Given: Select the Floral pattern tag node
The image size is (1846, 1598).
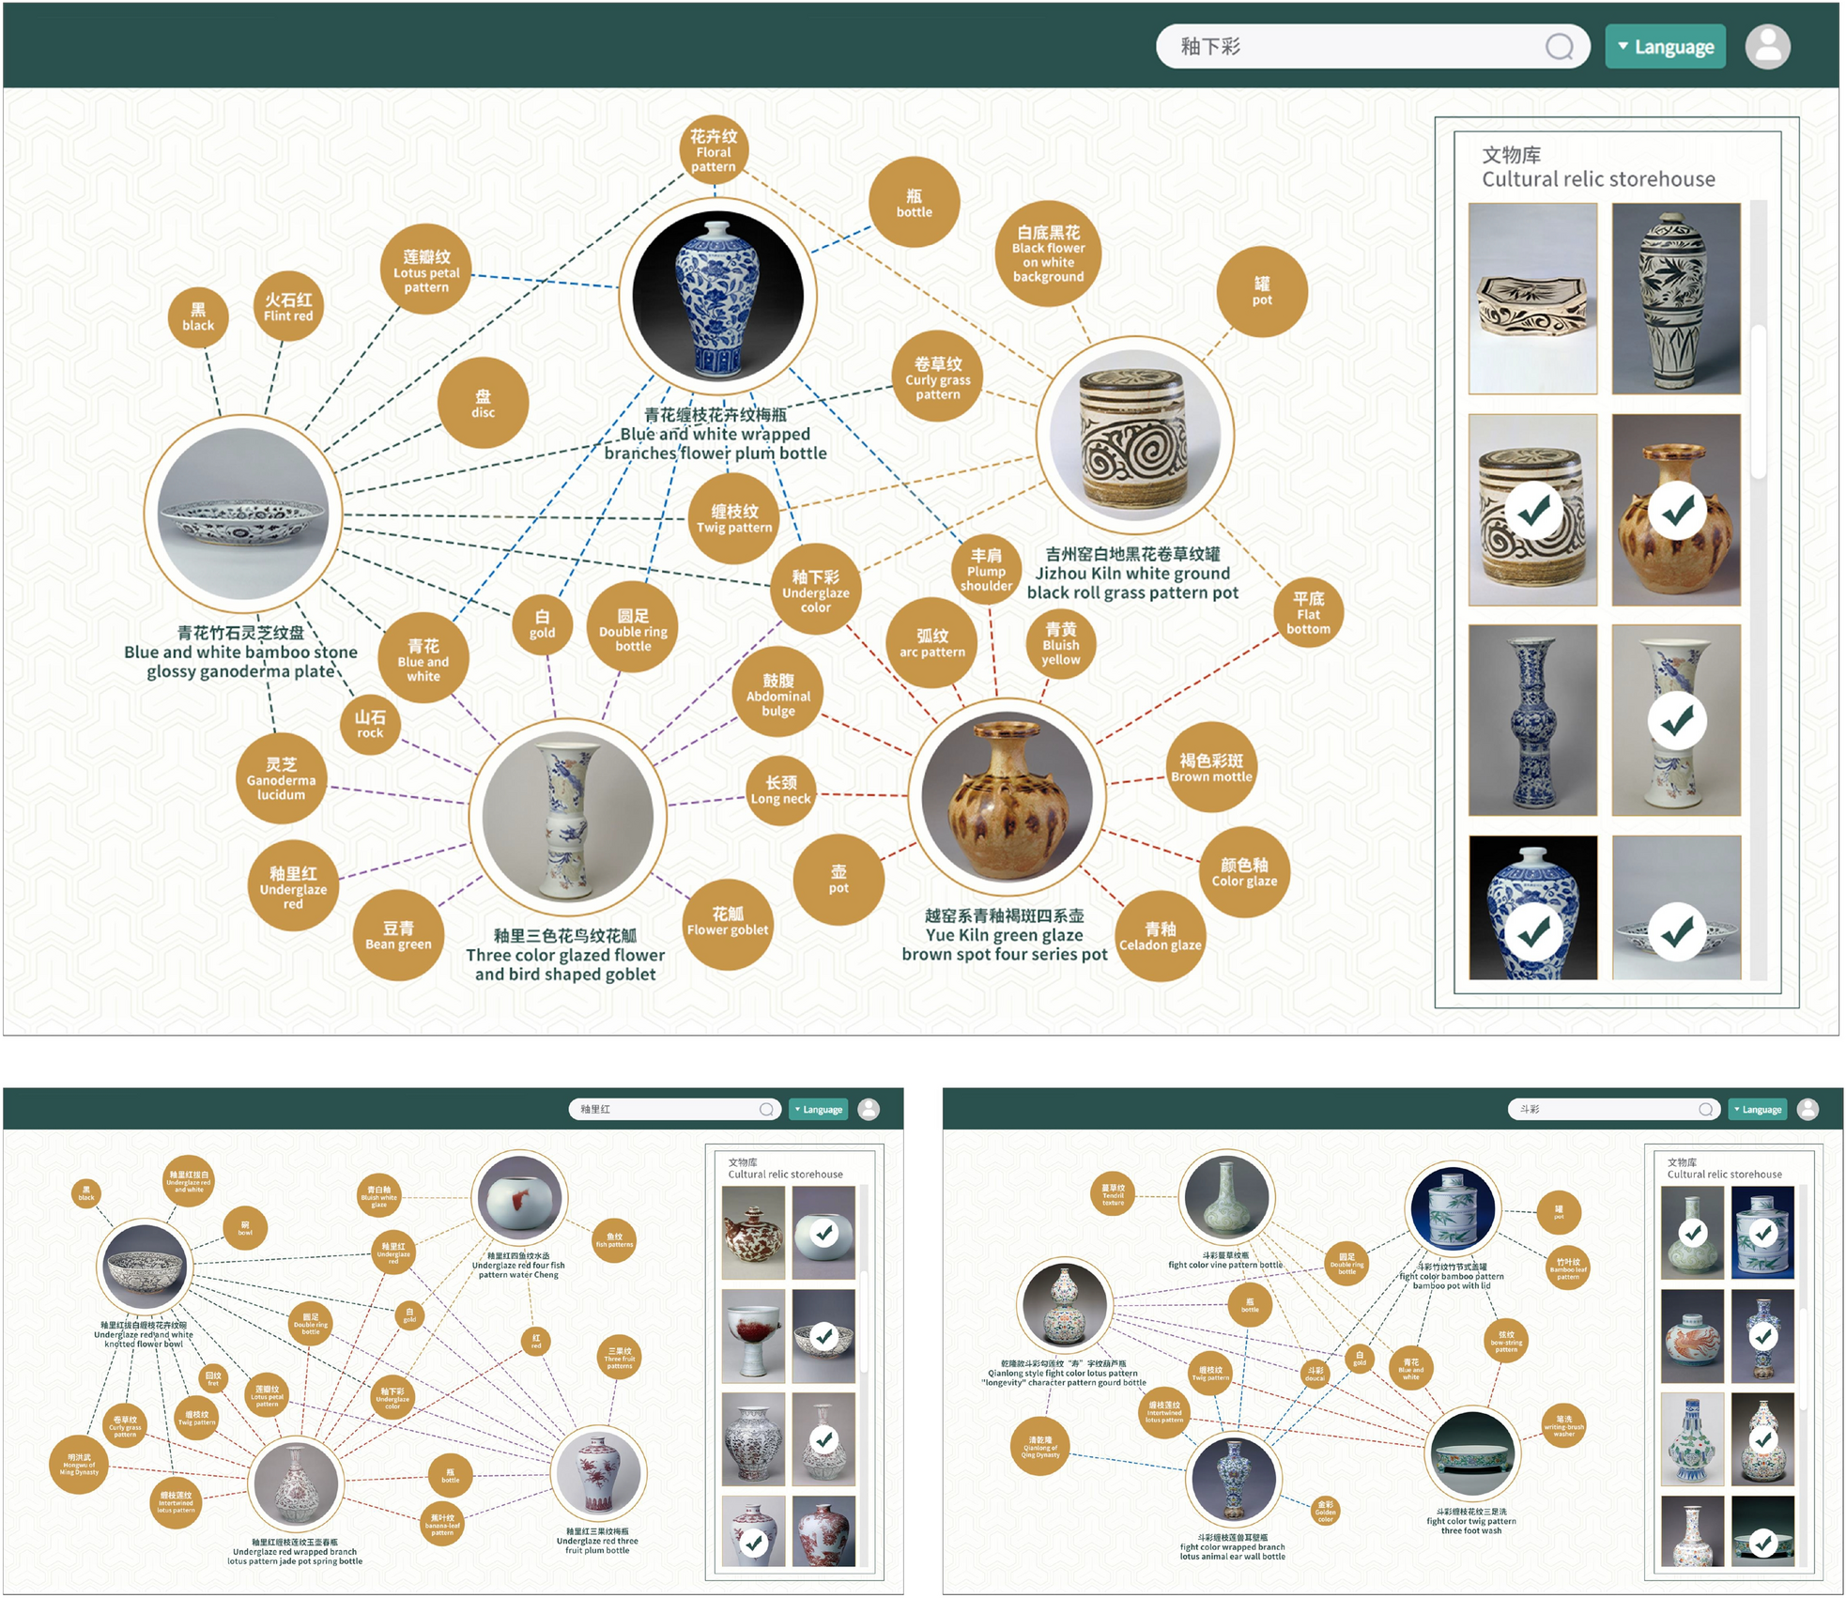Looking at the screenshot, I should (x=714, y=150).
